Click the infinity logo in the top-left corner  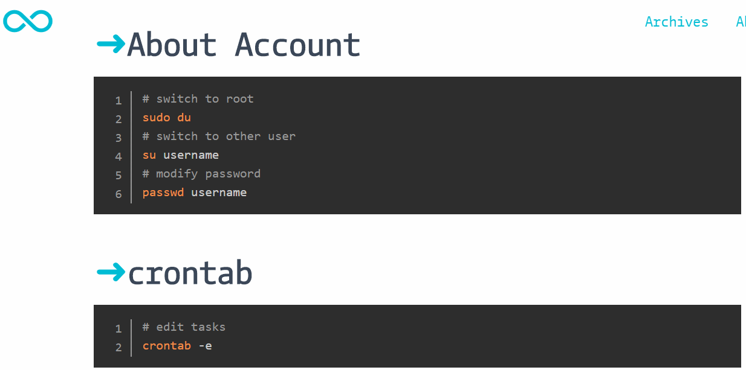(28, 21)
